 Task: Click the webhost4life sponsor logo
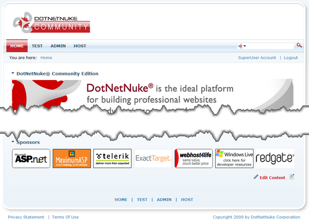point(194,158)
